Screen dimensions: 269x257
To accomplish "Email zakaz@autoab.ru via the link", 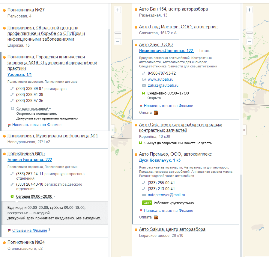I will coord(163,85).
